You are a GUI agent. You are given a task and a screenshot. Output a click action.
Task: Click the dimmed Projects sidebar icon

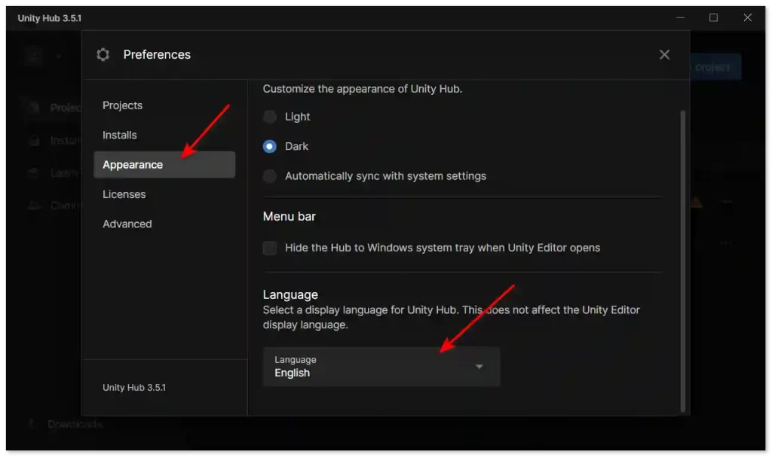33,108
